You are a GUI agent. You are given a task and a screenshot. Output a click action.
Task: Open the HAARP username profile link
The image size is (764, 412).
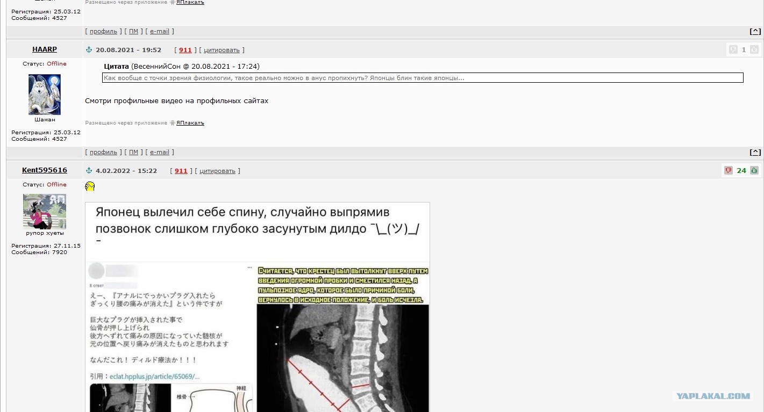[45, 49]
